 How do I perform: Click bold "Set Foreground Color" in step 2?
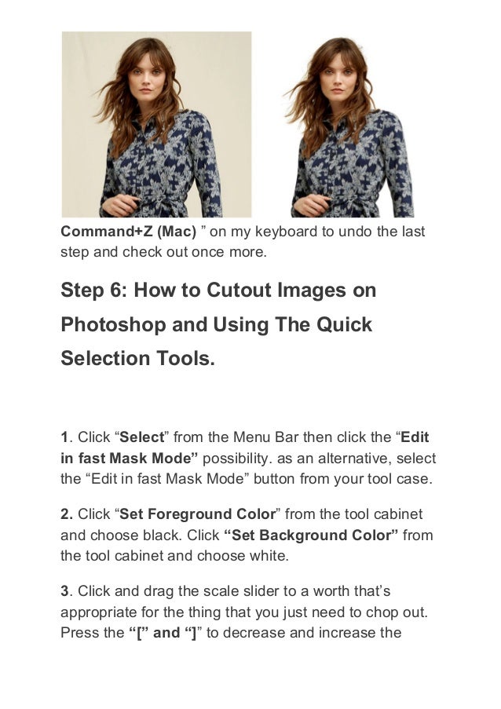tap(198, 514)
